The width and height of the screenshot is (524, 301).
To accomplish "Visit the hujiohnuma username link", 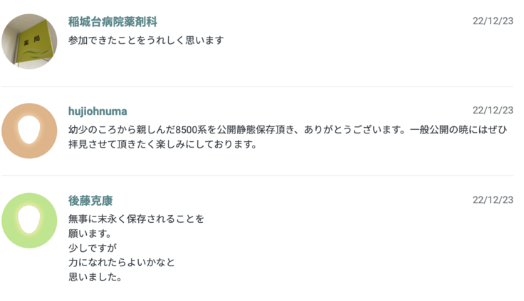I will coord(98,111).
